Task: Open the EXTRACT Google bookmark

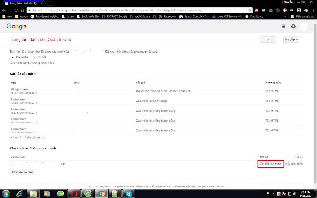Action: tap(115, 17)
